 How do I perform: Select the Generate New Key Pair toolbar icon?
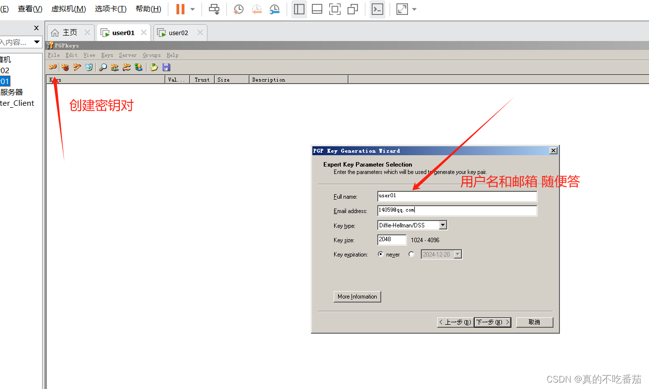pos(53,67)
